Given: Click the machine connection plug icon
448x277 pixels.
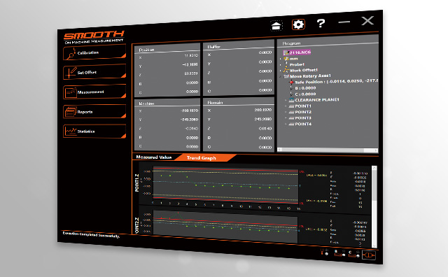Looking at the screenshot, I should pyautogui.click(x=368, y=255).
